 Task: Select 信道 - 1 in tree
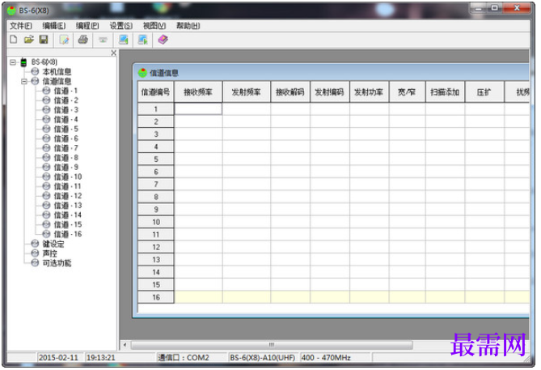click(66, 91)
